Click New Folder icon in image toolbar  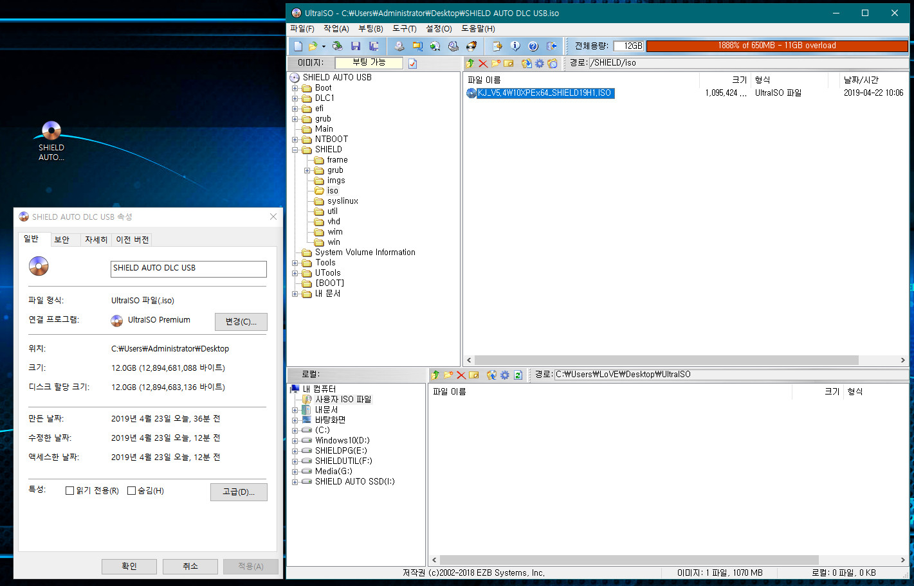496,63
